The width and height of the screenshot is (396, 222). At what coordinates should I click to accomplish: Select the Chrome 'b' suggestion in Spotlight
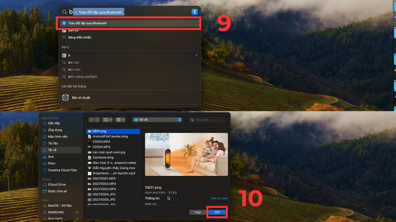[x=129, y=55]
